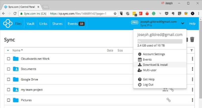The width and height of the screenshot is (202, 108).
Task: Check the my team project checkbox
Action: tap(9, 90)
